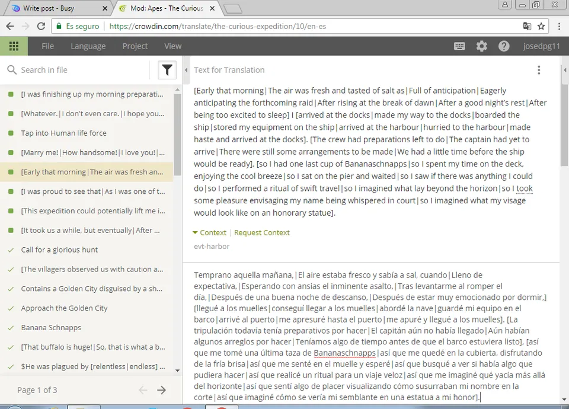The width and height of the screenshot is (569, 409).
Task: Select string 'Approach the Golden City'
Action: [87, 308]
